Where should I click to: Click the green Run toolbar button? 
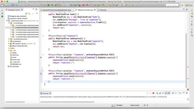pos(75,5)
